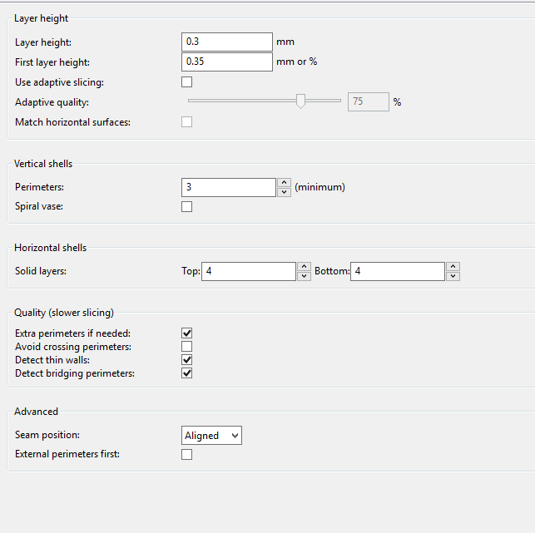Disable Detect thin walls checkbox
535x533 pixels.
tap(186, 360)
